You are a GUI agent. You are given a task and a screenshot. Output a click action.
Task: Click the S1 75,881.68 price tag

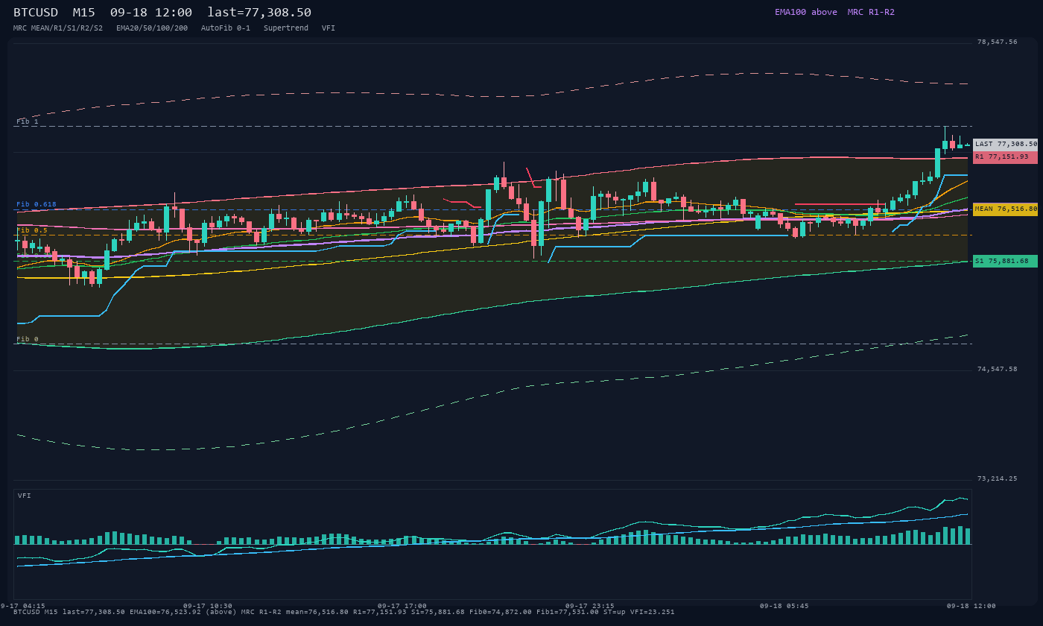tap(1005, 261)
